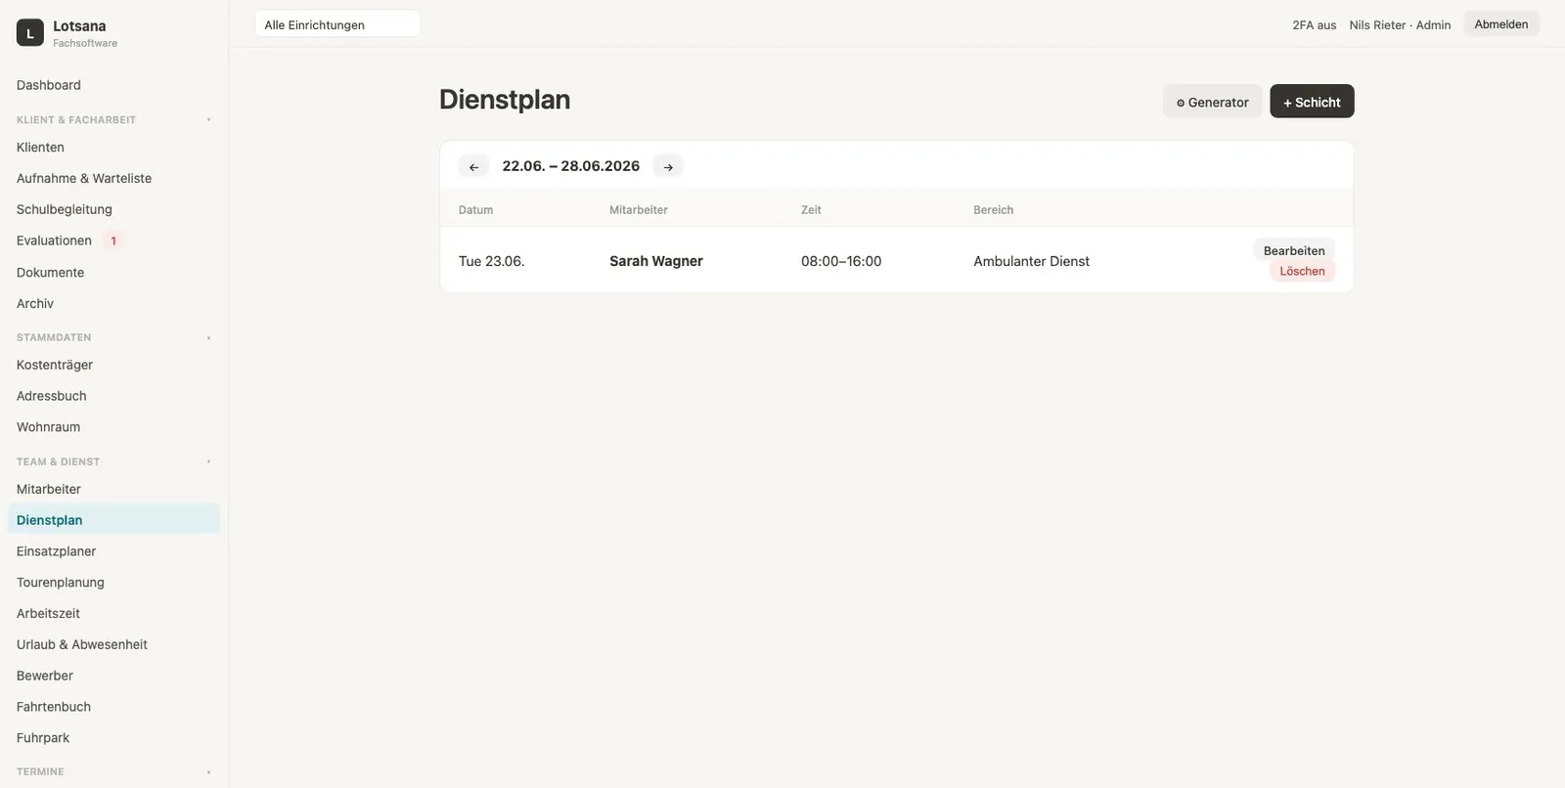Open Einsatzplaner in the sidebar
The width and height of the screenshot is (1565, 788).
[114, 551]
